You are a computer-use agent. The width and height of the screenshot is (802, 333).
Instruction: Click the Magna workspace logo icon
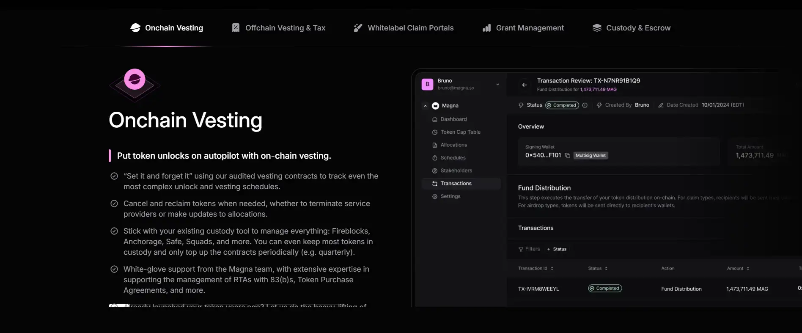(x=435, y=106)
